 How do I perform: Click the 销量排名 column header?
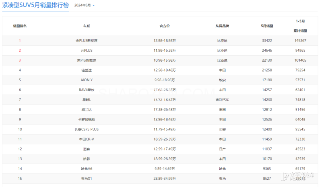click(x=20, y=26)
